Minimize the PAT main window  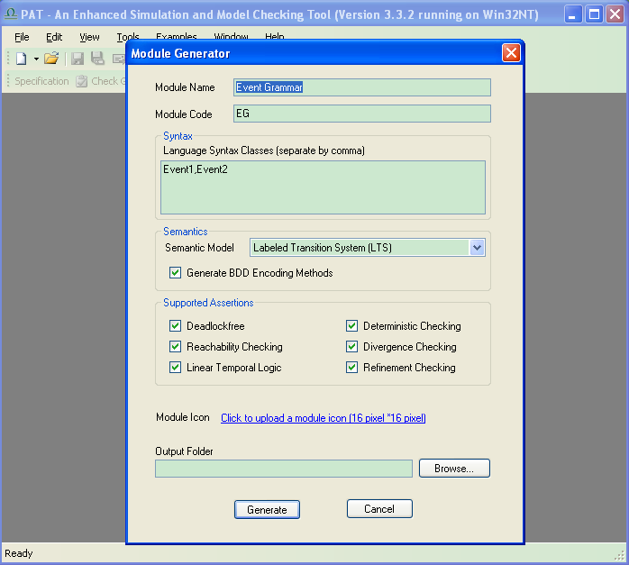point(573,14)
